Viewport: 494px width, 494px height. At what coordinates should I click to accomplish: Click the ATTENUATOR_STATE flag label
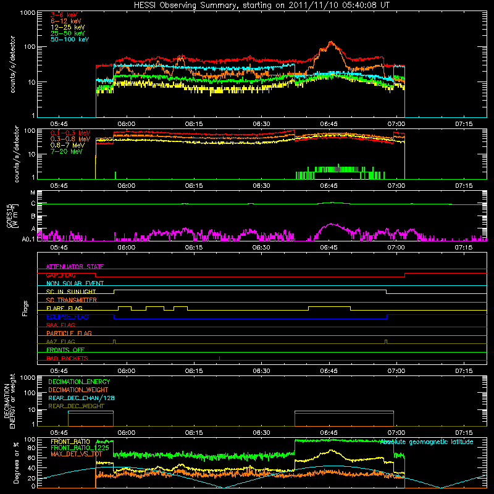[75, 267]
